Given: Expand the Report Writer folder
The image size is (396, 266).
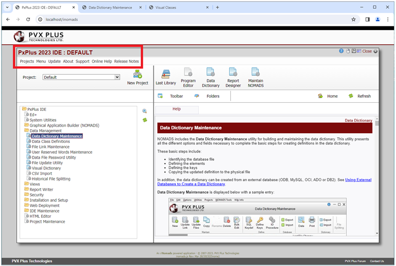Looking at the screenshot, I should tap(26, 189).
